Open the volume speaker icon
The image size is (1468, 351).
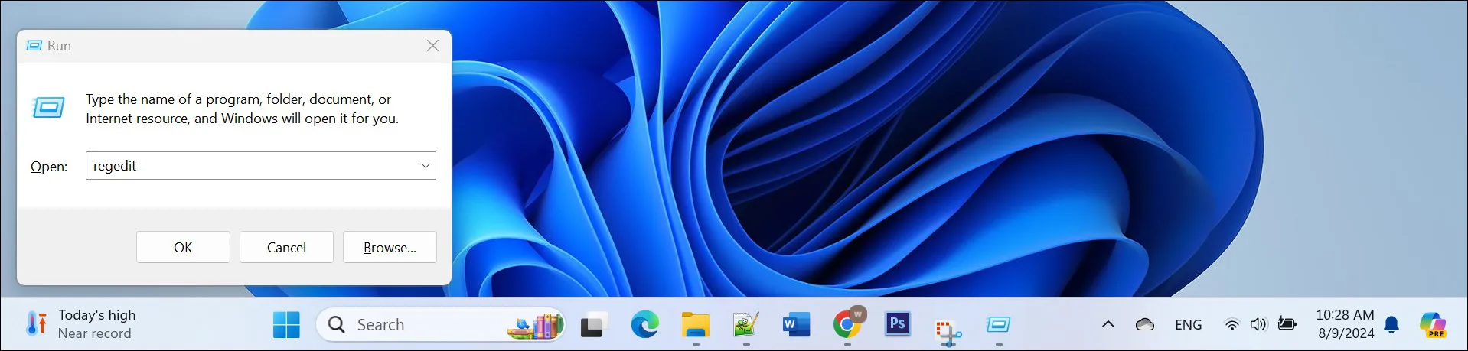1258,325
